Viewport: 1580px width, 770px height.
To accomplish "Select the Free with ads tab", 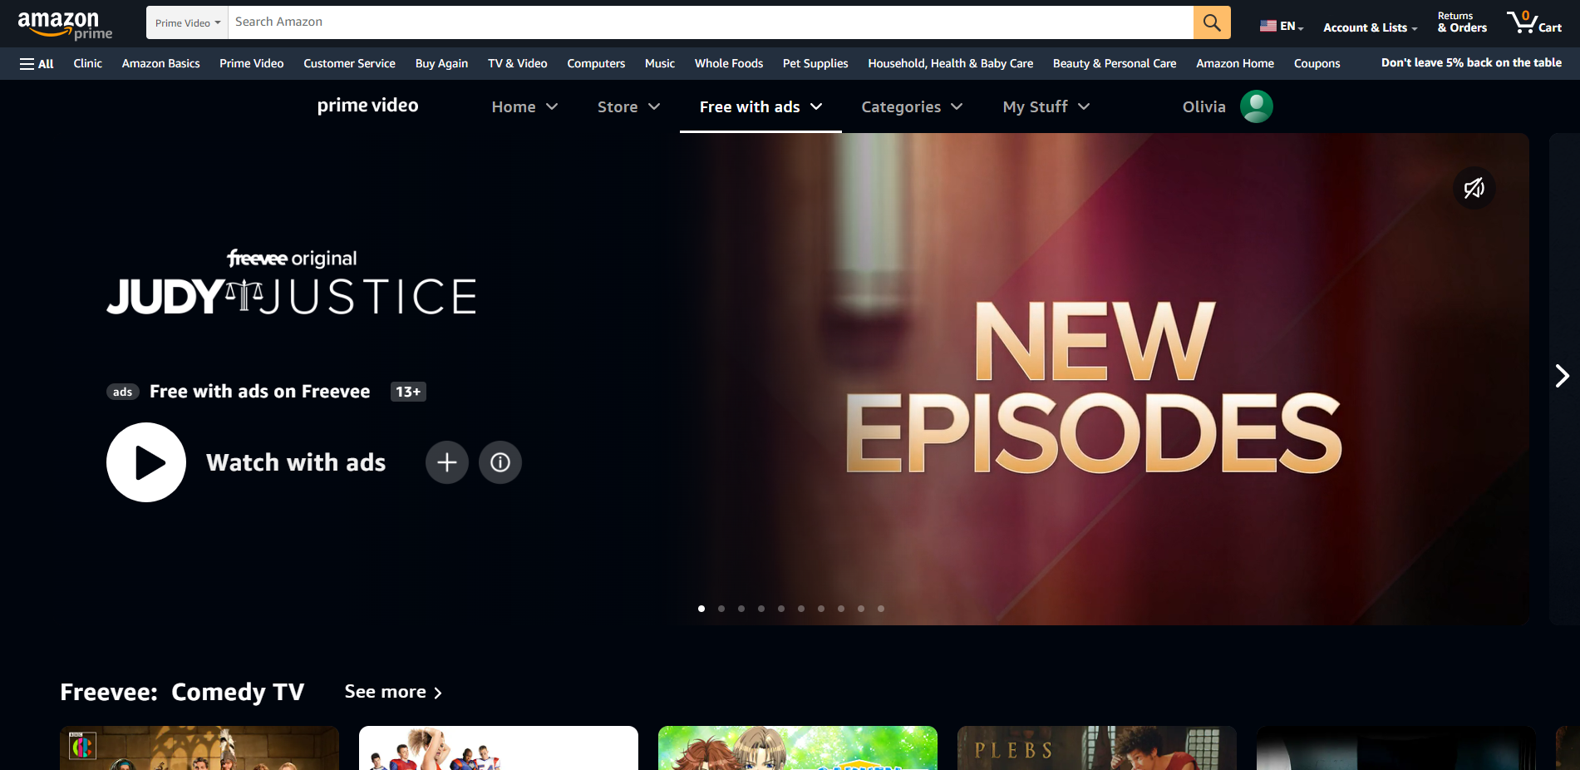I will [x=760, y=106].
